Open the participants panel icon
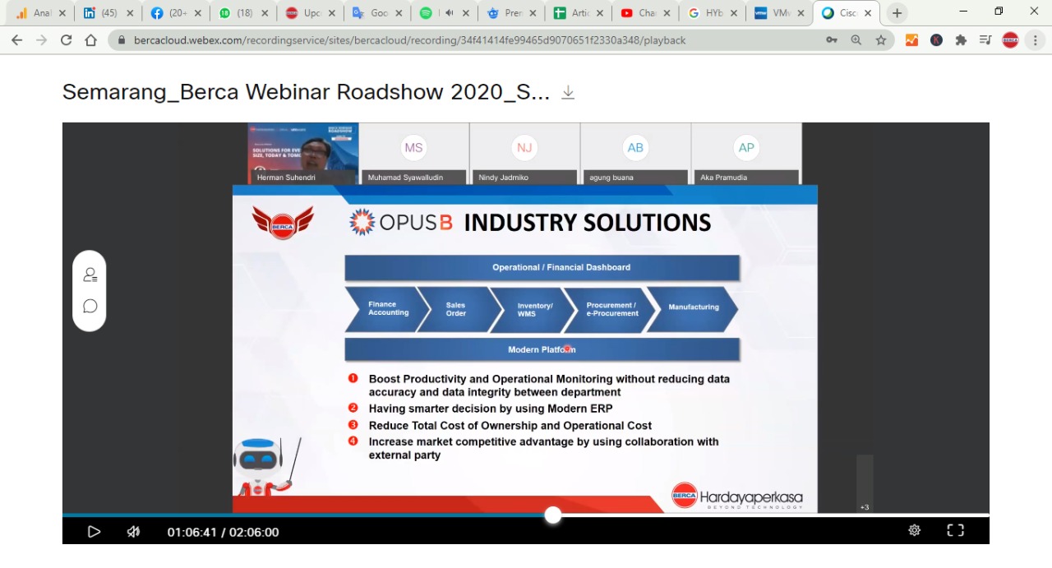The image size is (1052, 568). pyautogui.click(x=90, y=275)
